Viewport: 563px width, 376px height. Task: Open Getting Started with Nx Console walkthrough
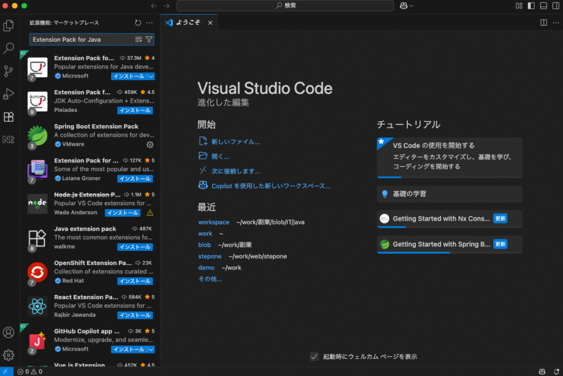[x=450, y=218]
